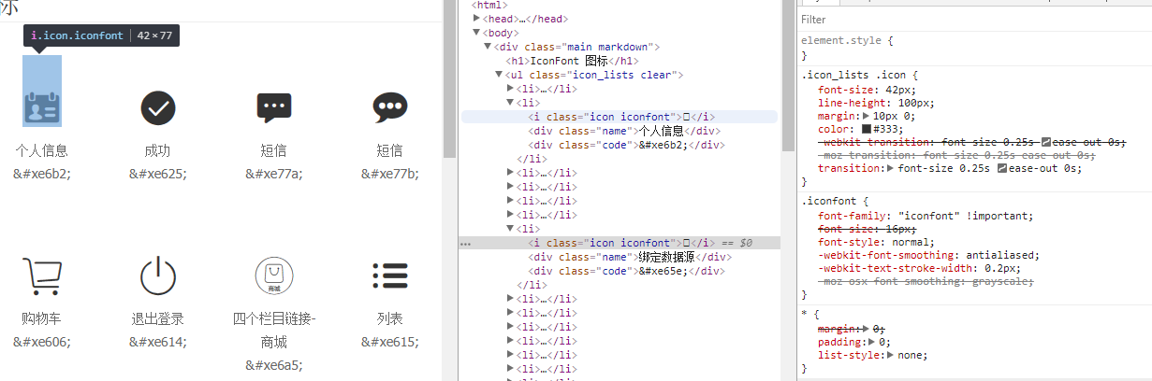The image size is (1152, 381).
Task: Collapse the ul icon_lists clear node
Action: coord(499,75)
